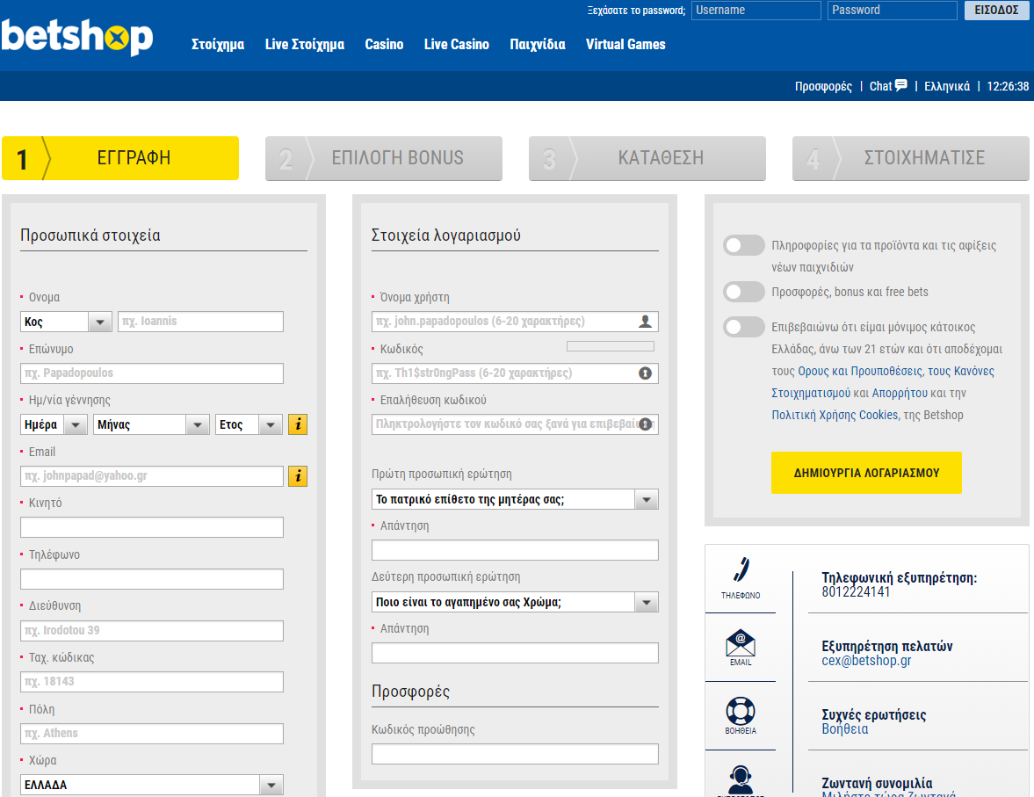Open Ορους και Προυποθέσεις link
The height and width of the screenshot is (797, 1034).
861,371
